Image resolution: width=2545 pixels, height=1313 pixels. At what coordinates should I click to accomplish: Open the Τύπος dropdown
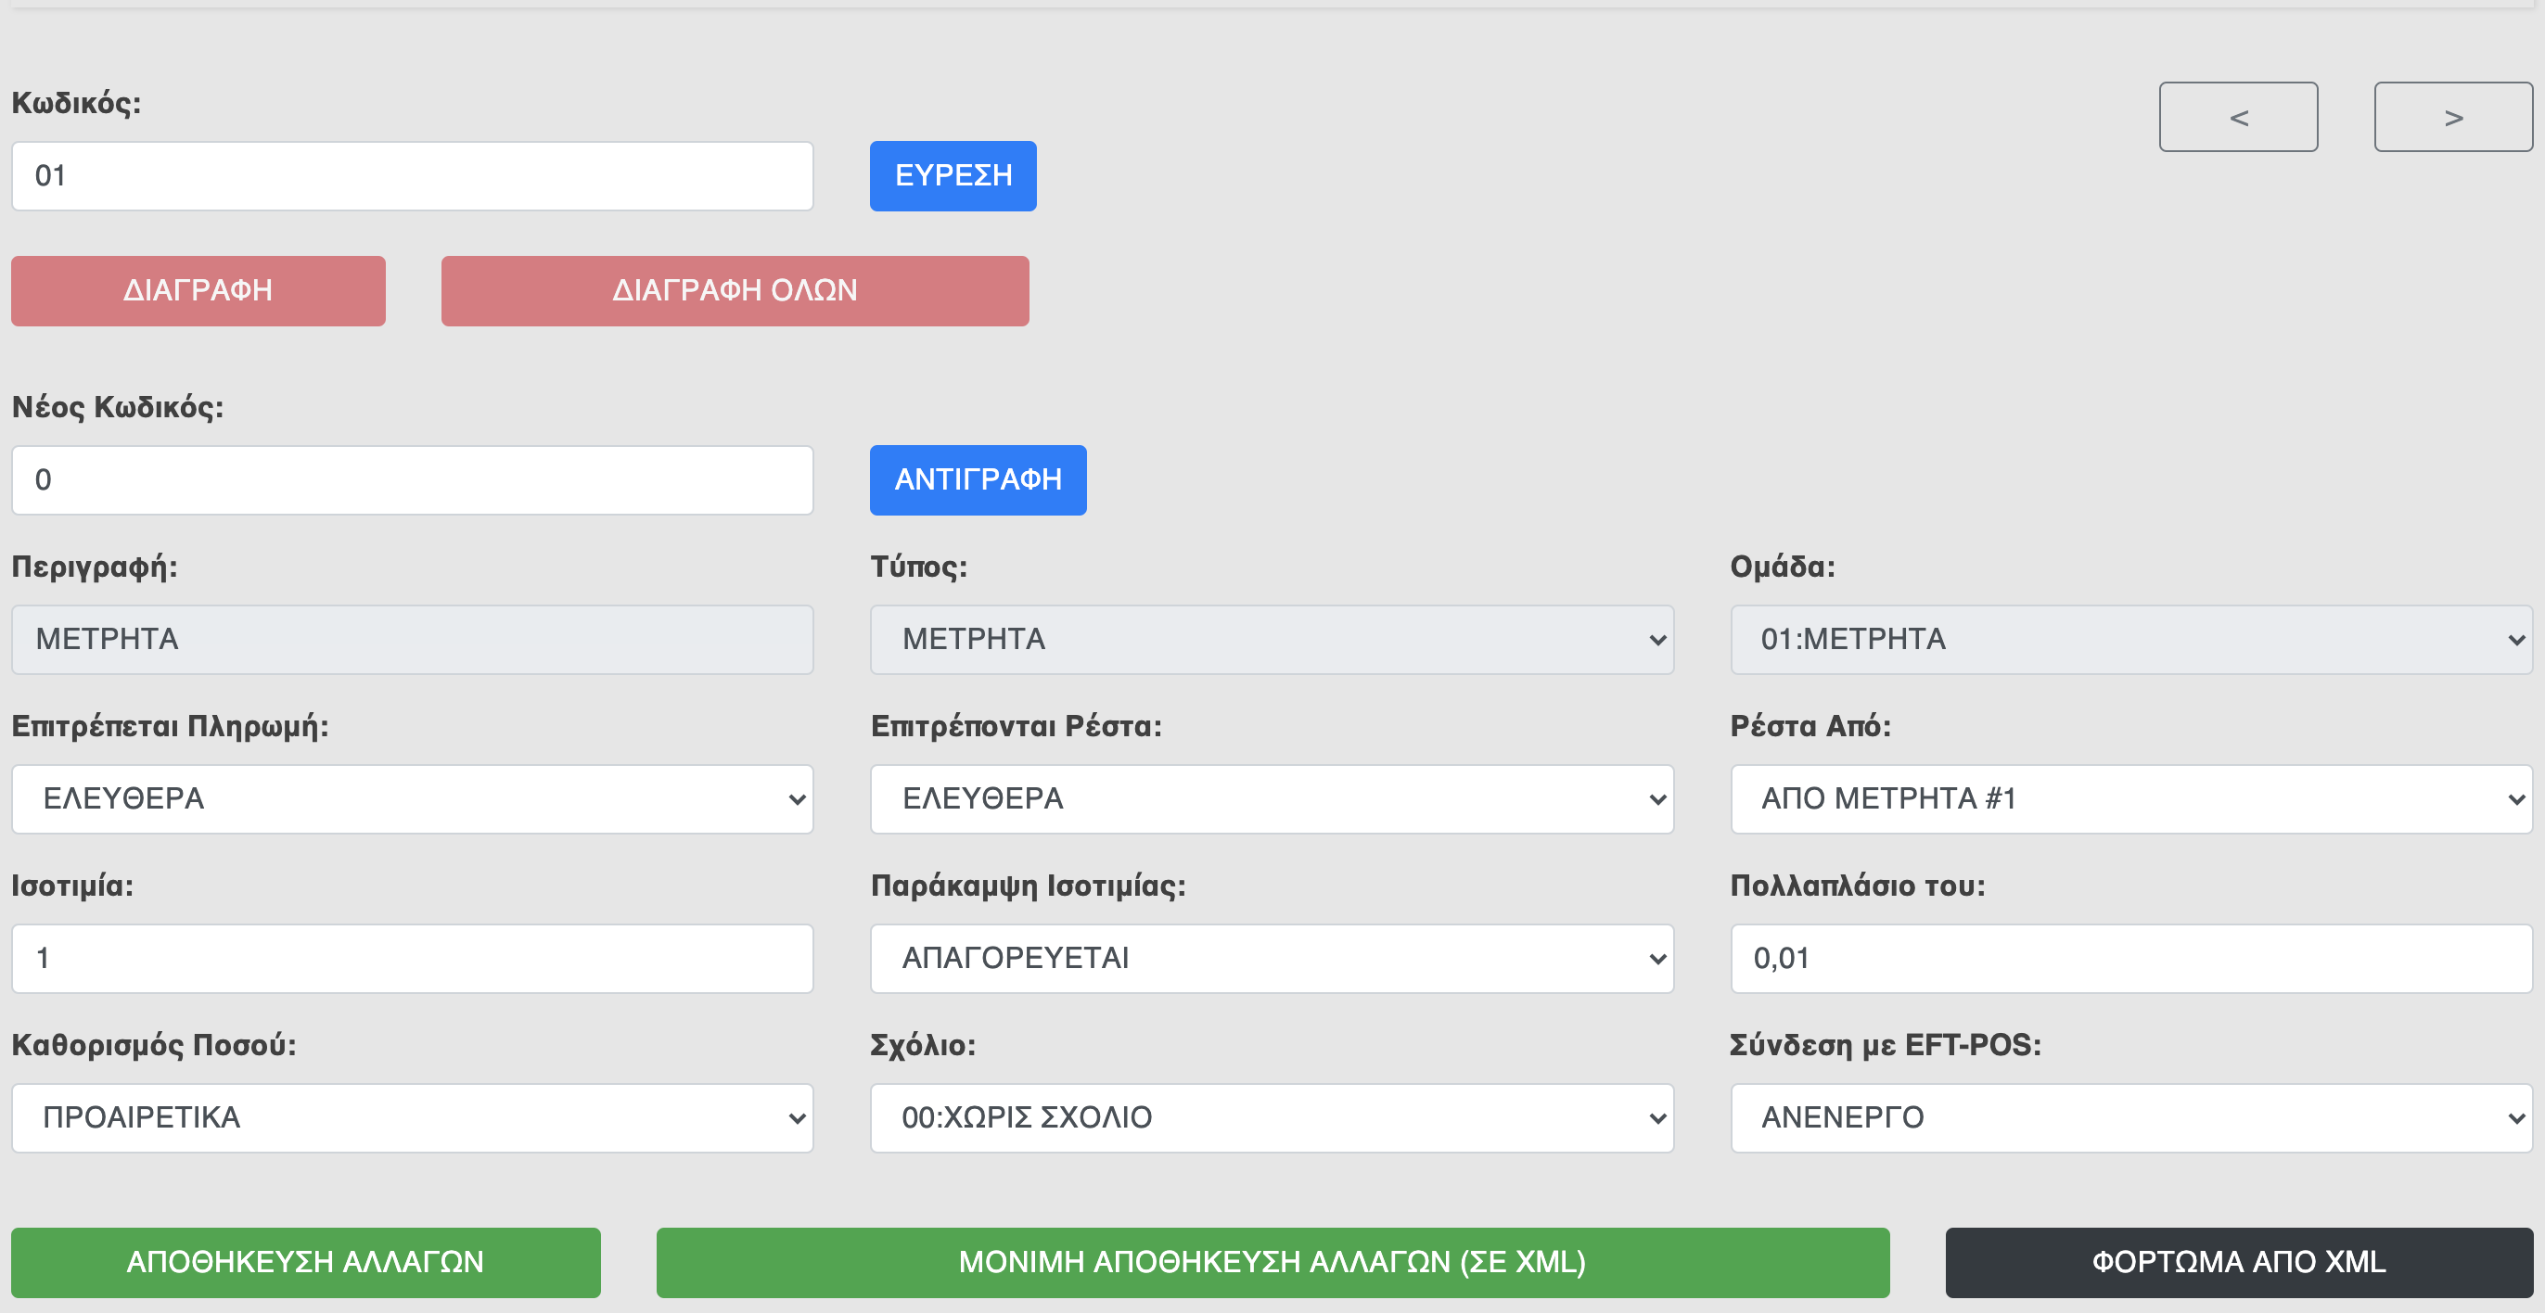click(x=1272, y=639)
